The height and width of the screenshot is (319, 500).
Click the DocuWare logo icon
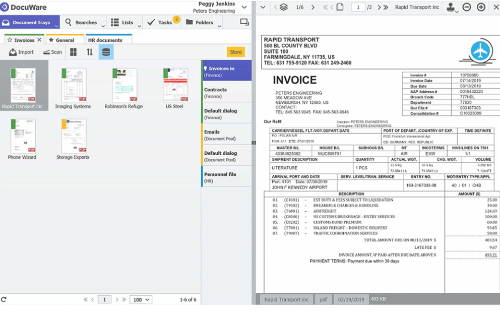point(4,7)
